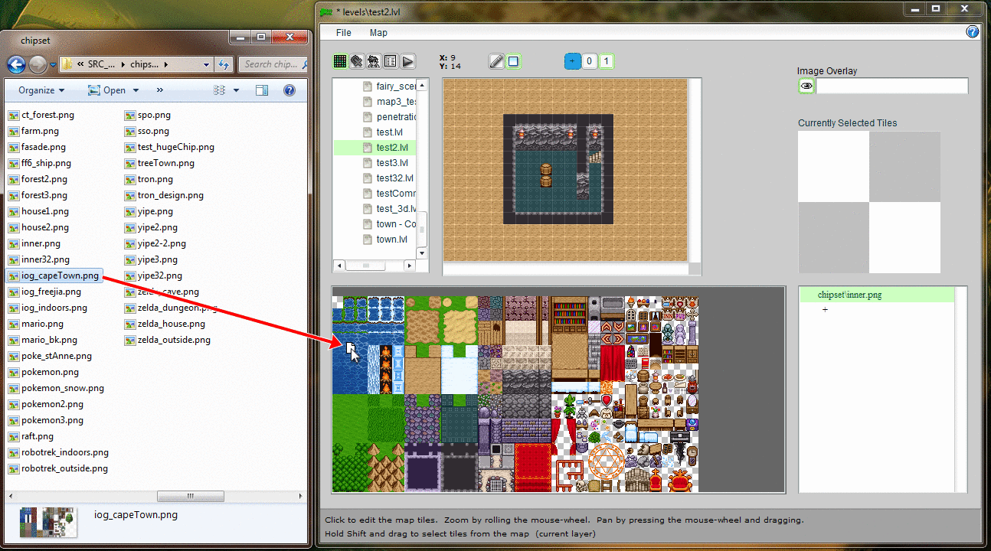Select the rectangle fill tool
991x551 pixels.
point(513,61)
